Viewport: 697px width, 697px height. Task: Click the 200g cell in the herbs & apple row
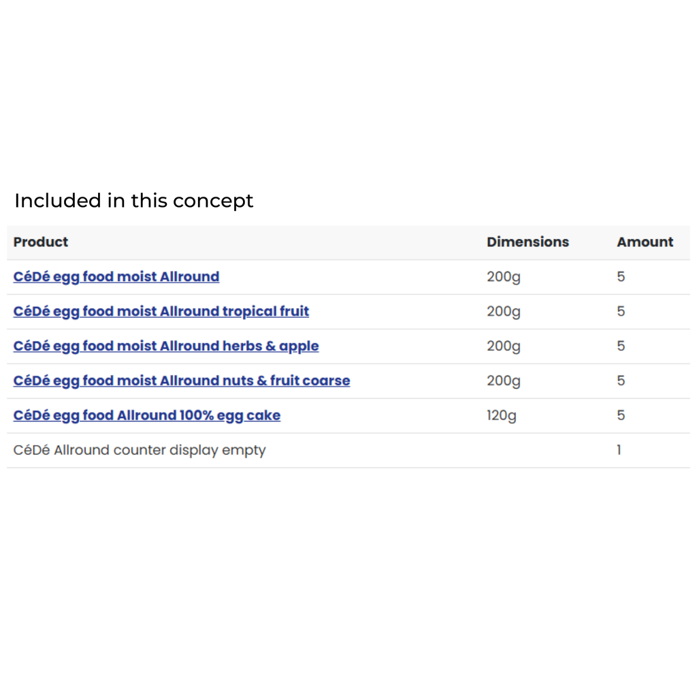(504, 346)
